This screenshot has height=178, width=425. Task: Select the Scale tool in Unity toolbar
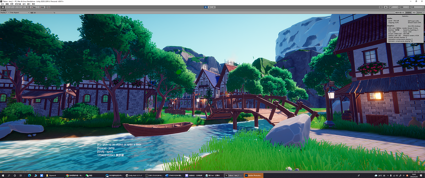click(x=15, y=7)
